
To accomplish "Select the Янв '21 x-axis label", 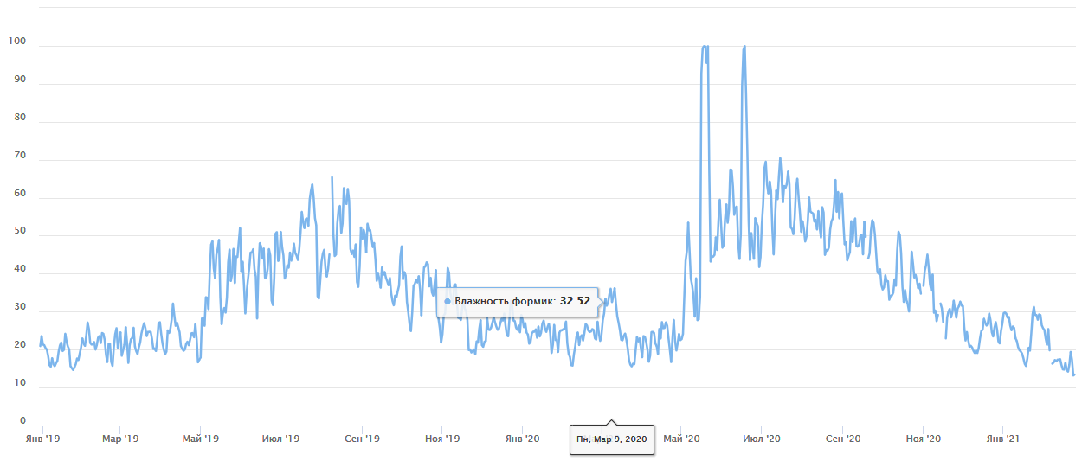I will coord(1002,439).
